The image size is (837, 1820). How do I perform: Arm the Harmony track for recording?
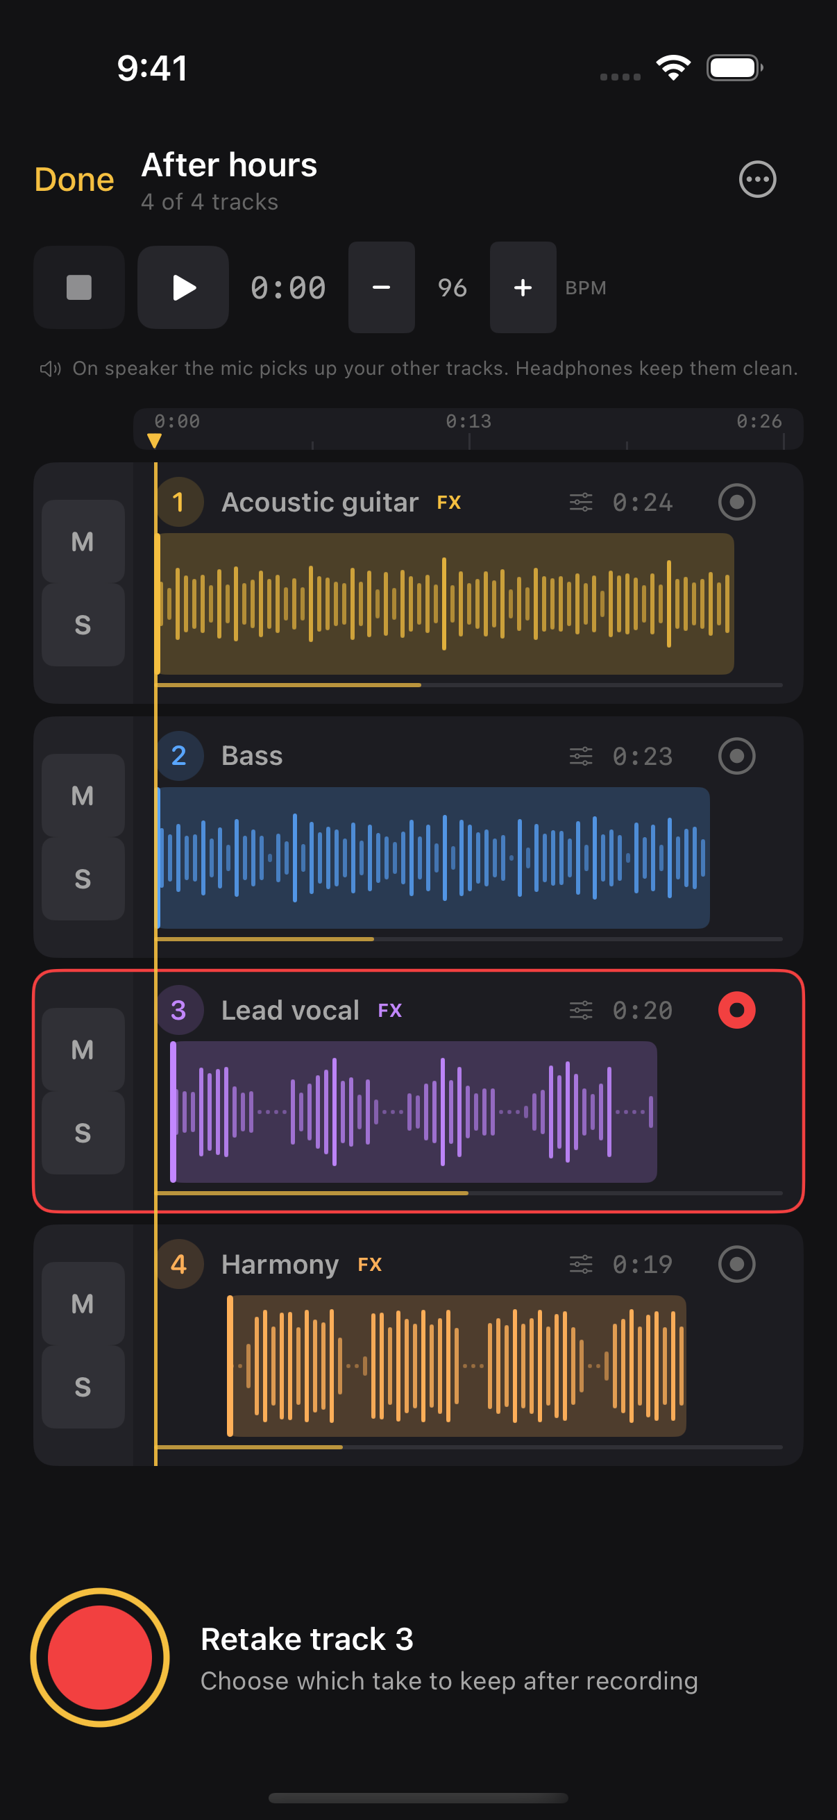pyautogui.click(x=736, y=1265)
